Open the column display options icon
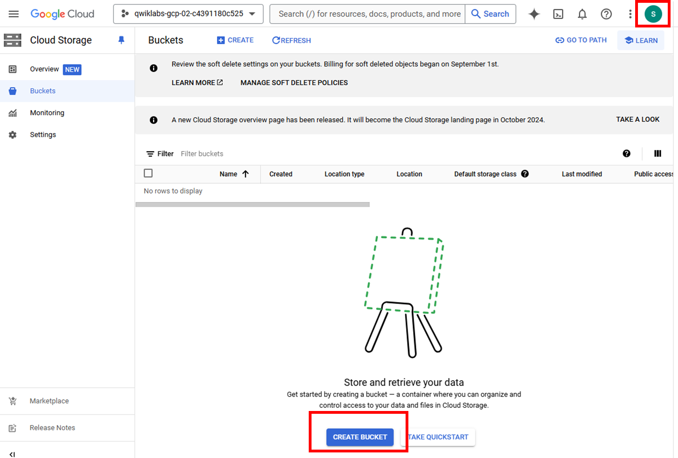The image size is (678, 458). (x=658, y=154)
